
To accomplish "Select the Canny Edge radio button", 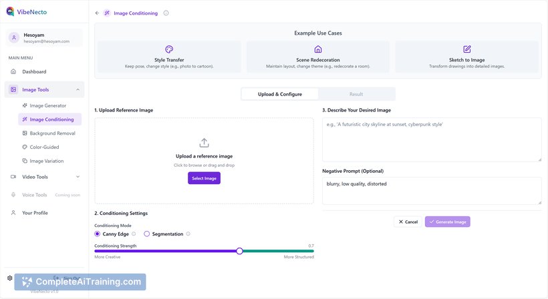I will (97, 234).
